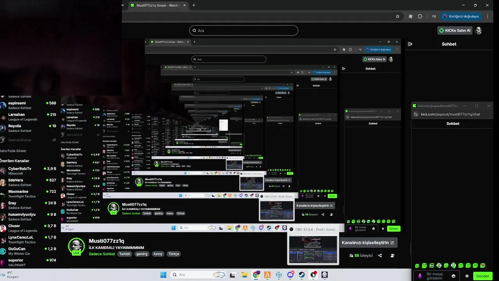
Task: Open the Chrome extensions puzzle icon
Action: 420,16
